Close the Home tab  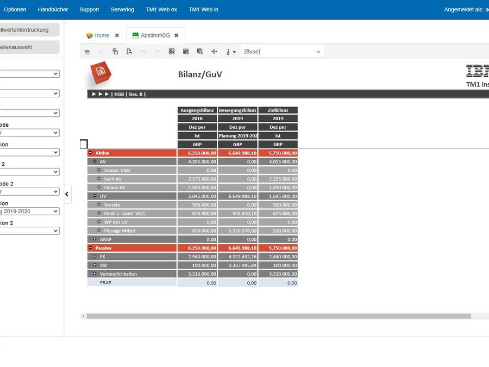(x=117, y=35)
